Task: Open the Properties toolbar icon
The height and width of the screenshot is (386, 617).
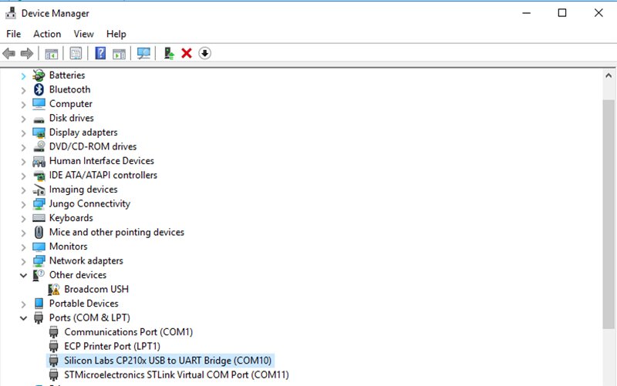Action: pyautogui.click(x=76, y=53)
